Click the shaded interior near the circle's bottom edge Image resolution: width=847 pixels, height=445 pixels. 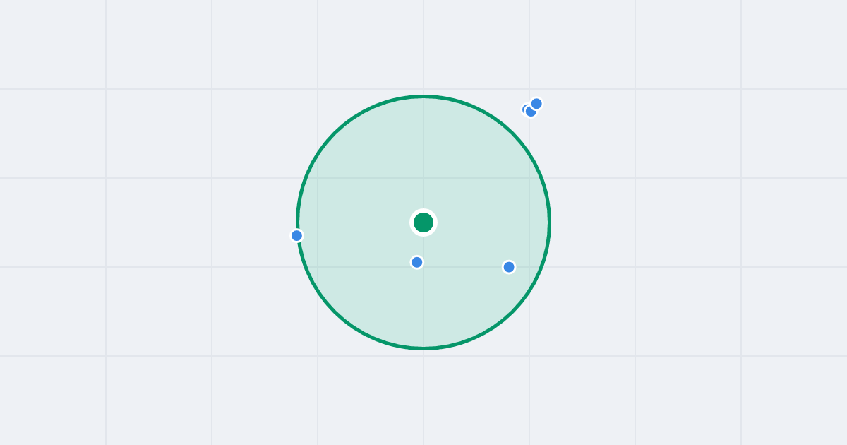(x=423, y=328)
